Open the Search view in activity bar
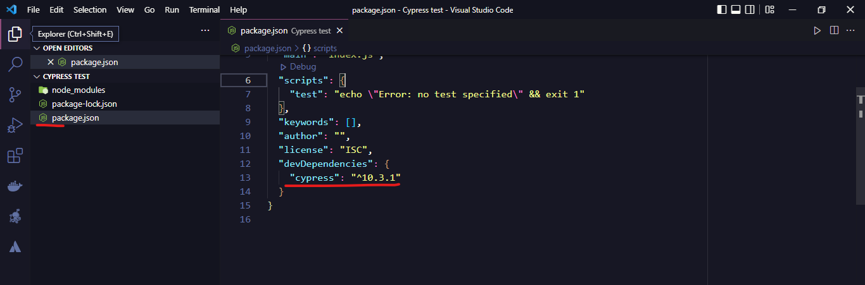The image size is (865, 285). coord(15,64)
